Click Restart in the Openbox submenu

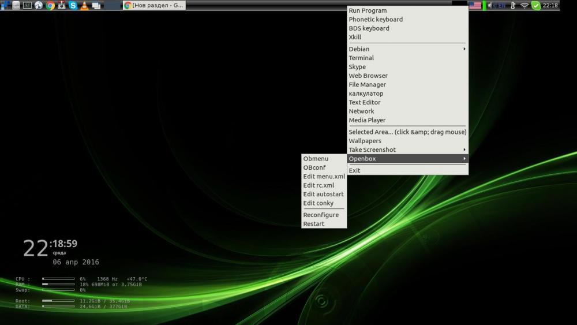point(324,224)
